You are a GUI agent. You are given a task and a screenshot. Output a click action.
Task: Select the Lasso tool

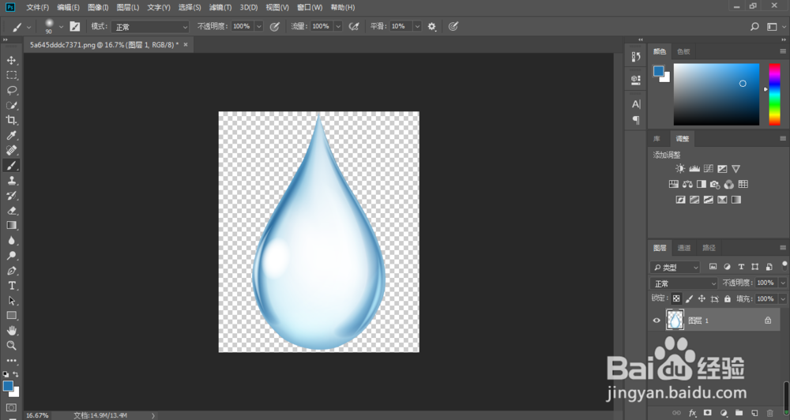[x=12, y=91]
